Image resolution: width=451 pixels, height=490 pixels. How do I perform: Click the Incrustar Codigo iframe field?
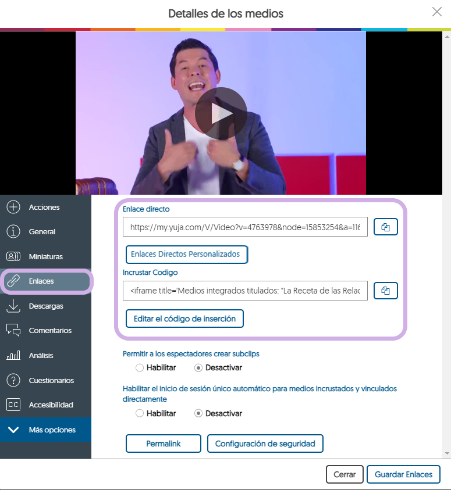point(245,291)
